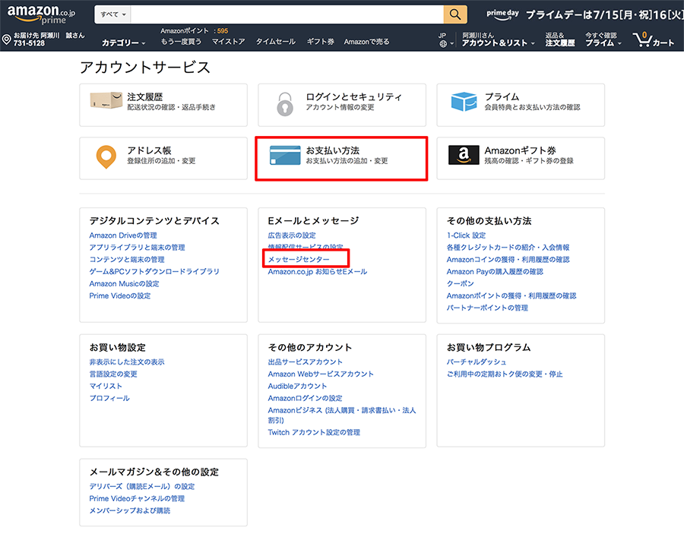Image resolution: width=684 pixels, height=540 pixels.
Task: Open Amazon.co.jp お知らせEメール link
Action: click(x=318, y=272)
